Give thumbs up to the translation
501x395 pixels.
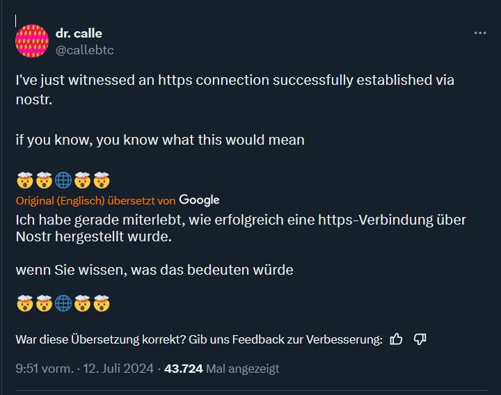pyautogui.click(x=396, y=339)
